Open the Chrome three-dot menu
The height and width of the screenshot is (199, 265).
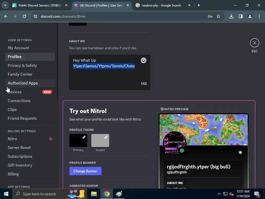(259, 16)
